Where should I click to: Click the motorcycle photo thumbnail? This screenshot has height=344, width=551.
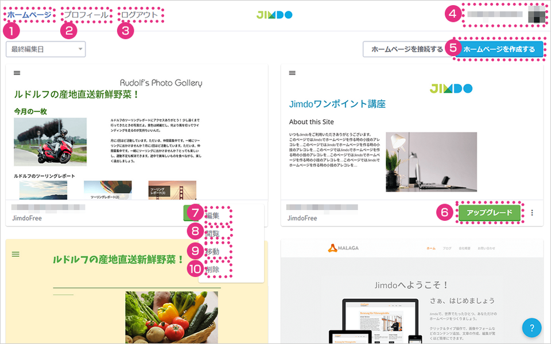click(51, 142)
